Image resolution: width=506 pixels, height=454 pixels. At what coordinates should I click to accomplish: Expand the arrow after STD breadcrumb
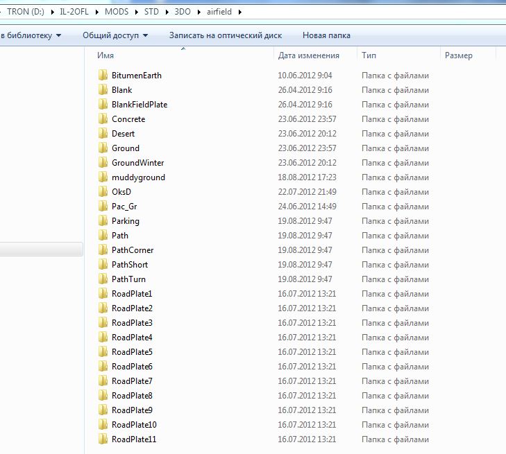click(x=167, y=12)
